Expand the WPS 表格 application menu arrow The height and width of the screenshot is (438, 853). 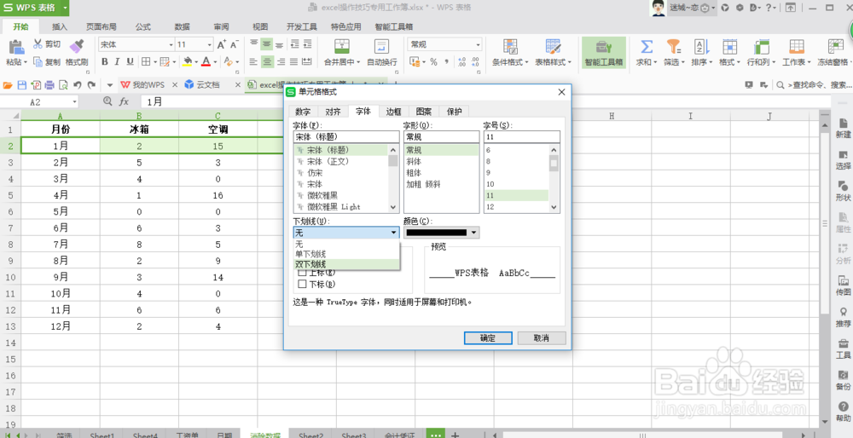click(66, 8)
